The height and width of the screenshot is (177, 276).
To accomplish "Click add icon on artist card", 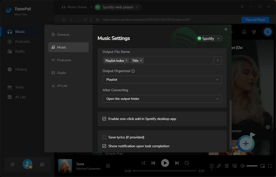I will click(268, 127).
